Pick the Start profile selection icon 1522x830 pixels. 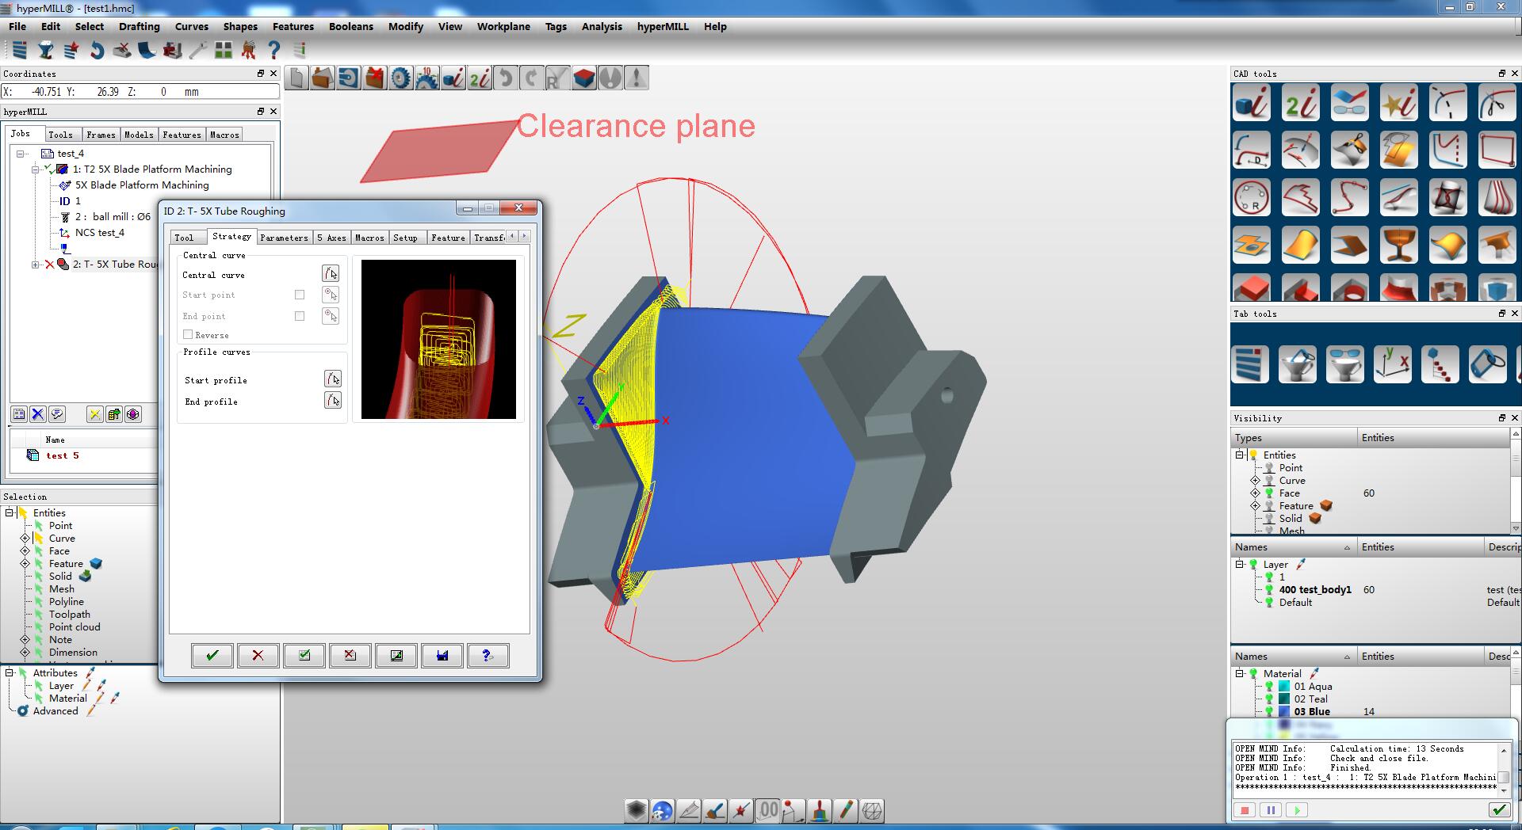[333, 379]
